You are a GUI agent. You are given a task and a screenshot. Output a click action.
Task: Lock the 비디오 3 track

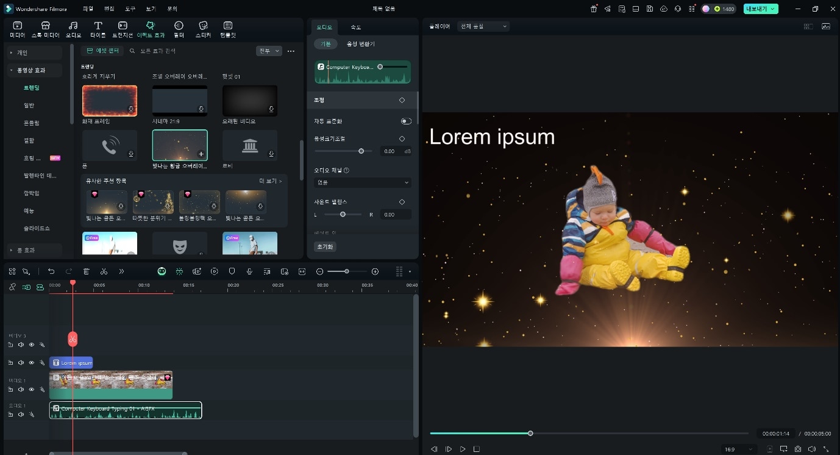11,345
